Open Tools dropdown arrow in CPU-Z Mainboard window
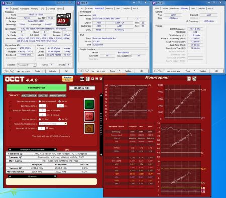This screenshot has height=198, width=226. pos(119,71)
